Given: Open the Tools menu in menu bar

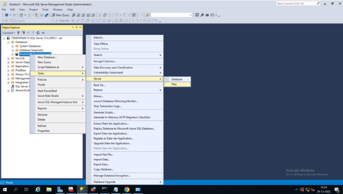Looking at the screenshot, I should point(45,9).
